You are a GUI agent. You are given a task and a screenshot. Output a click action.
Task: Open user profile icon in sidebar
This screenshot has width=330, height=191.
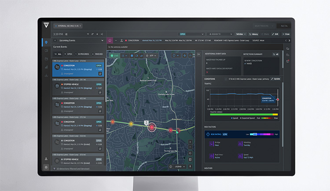coord(46,159)
